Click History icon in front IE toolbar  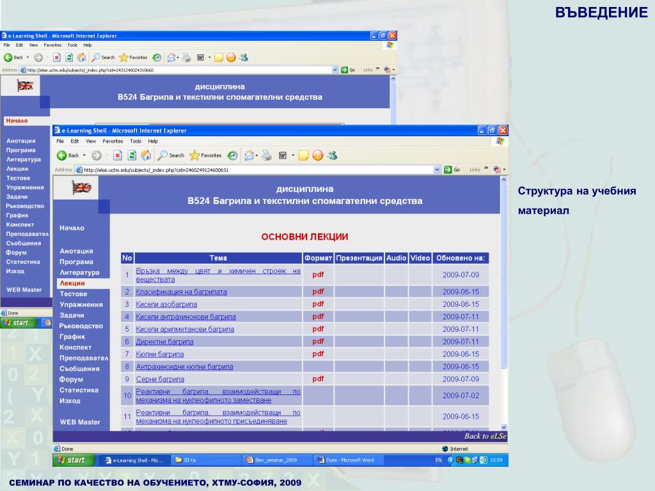click(x=232, y=155)
